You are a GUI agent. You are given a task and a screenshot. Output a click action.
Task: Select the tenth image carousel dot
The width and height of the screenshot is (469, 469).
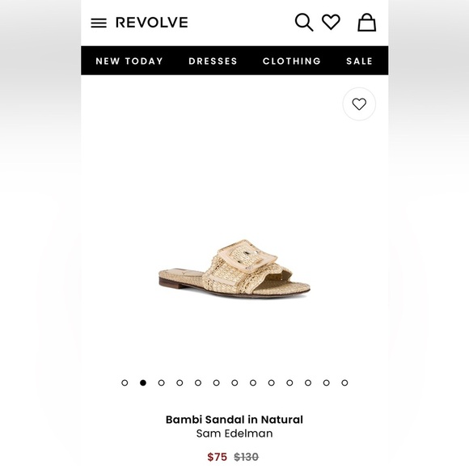coord(289,382)
